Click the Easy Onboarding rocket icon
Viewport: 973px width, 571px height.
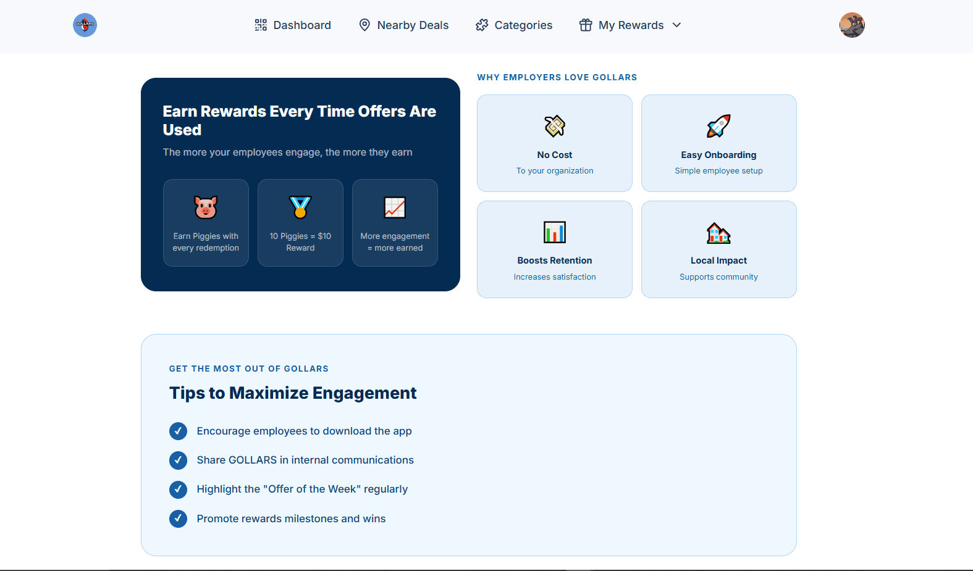click(718, 126)
